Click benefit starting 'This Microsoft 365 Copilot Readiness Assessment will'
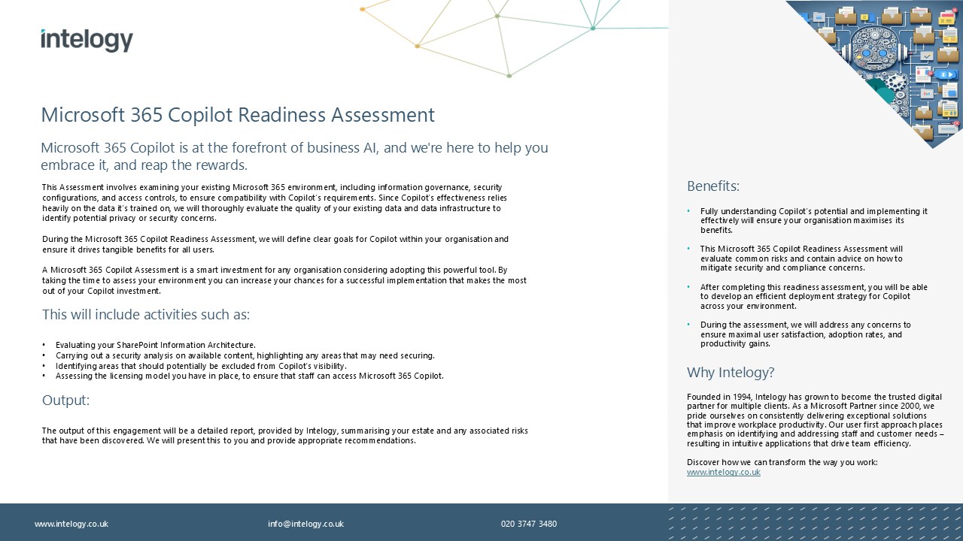Image resolution: width=963 pixels, height=541 pixels. pos(801,258)
